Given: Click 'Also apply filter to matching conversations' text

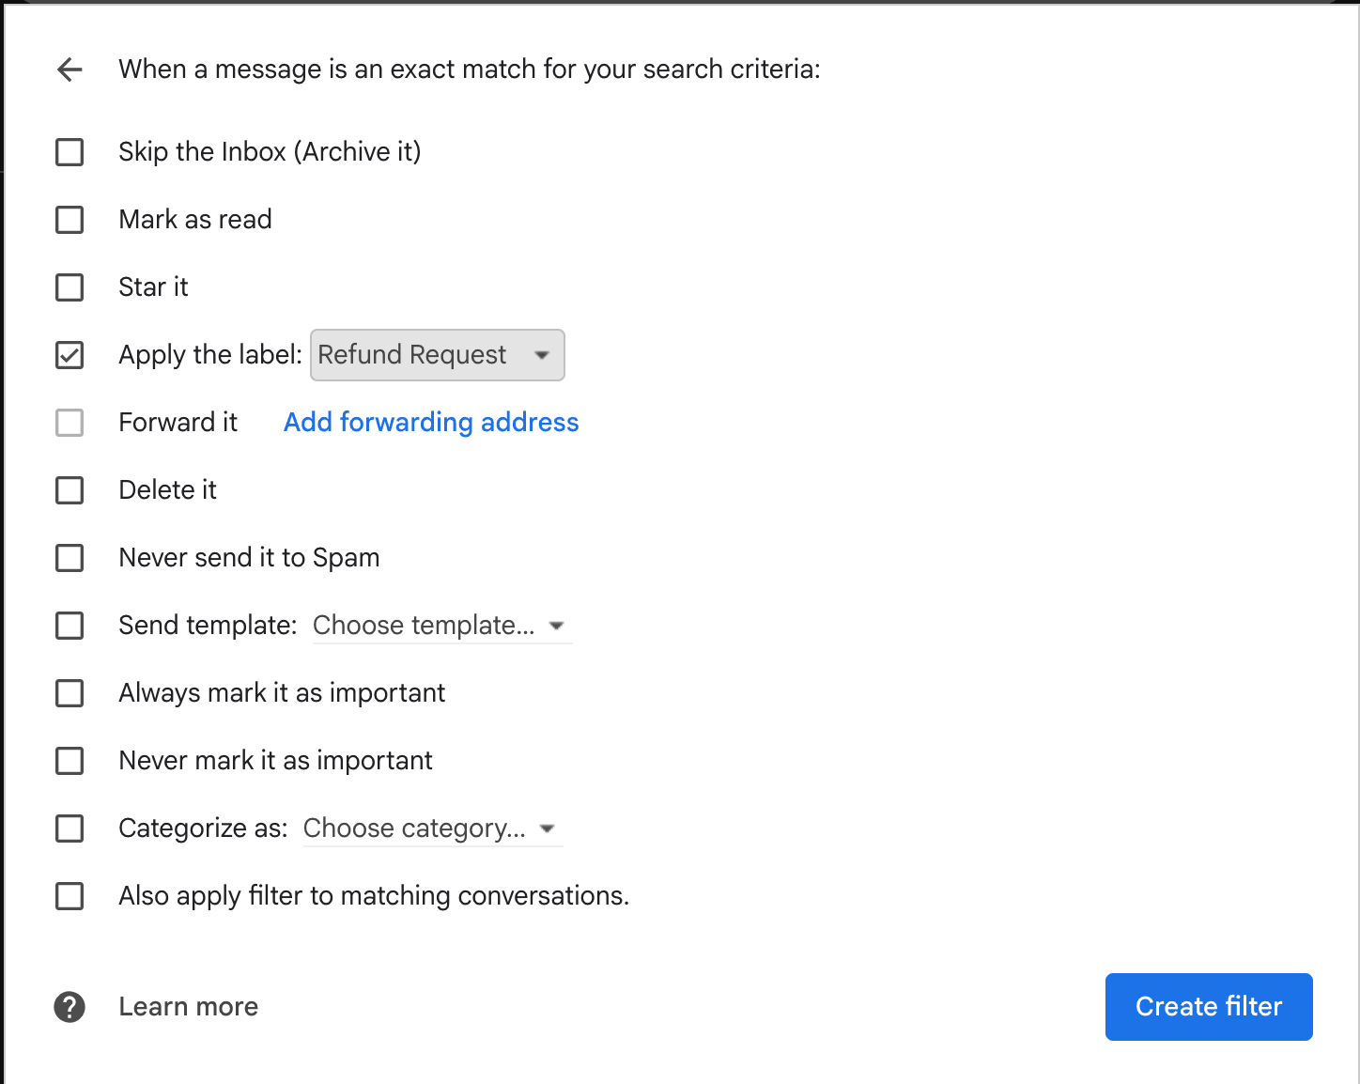Looking at the screenshot, I should tap(374, 896).
